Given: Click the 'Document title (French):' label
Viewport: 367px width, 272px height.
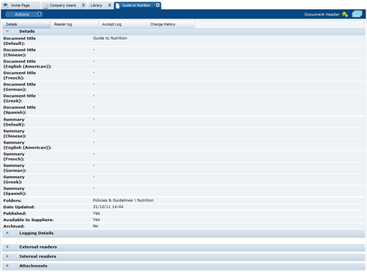Looking at the screenshot, I should coord(20,75).
